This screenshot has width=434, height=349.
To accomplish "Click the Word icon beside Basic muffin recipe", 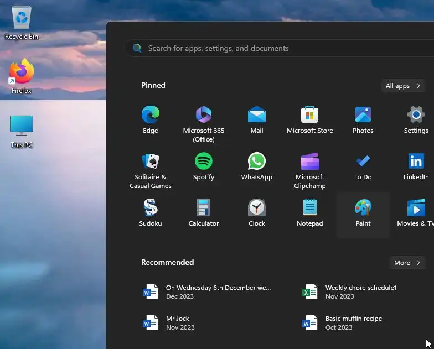I will [310, 323].
